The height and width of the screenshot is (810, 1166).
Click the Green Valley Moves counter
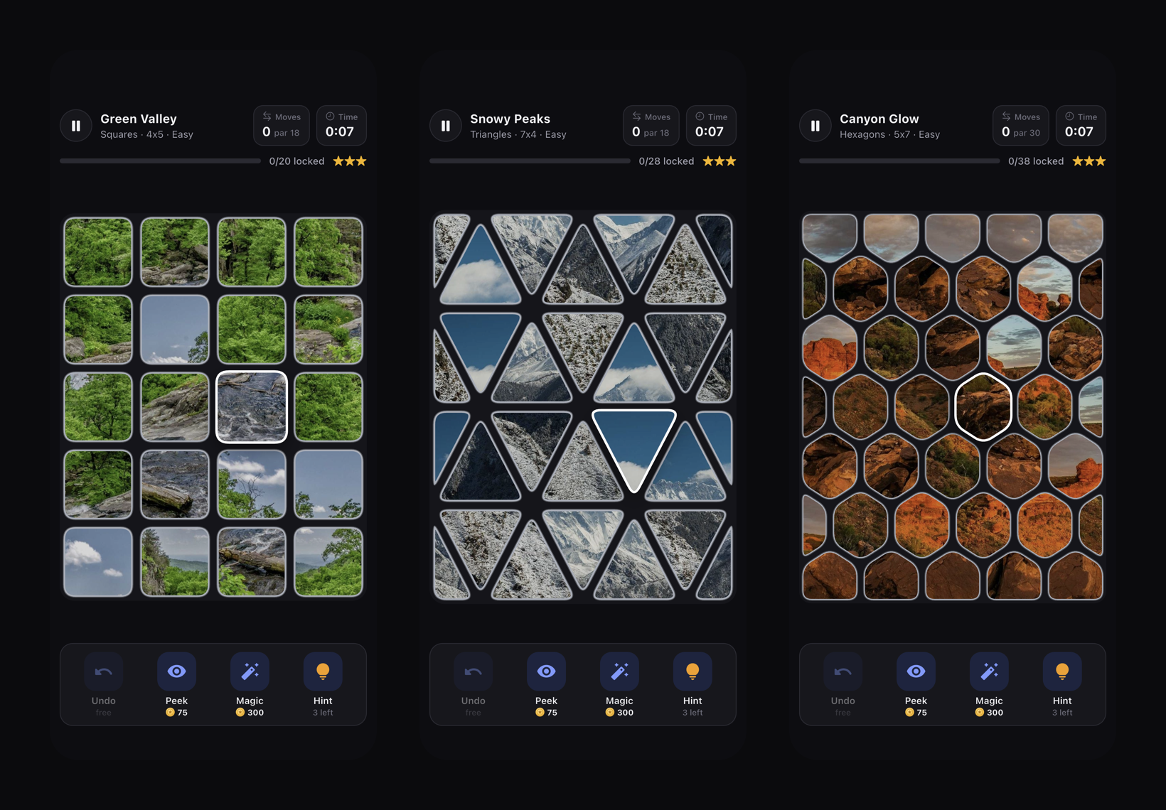point(282,126)
